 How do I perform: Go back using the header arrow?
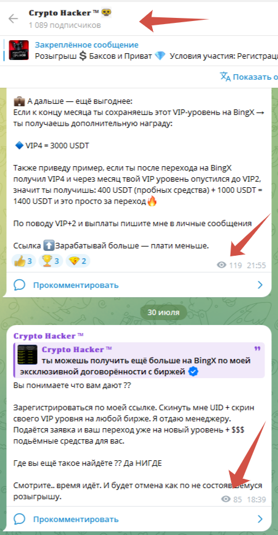pos(13,19)
